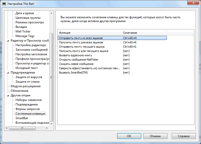Click the Сочетание column header

coord(144,33)
